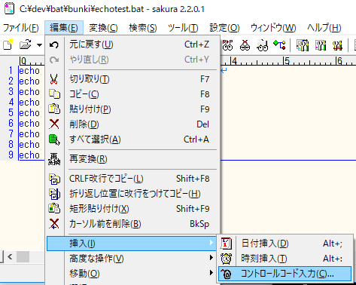The height and width of the screenshot is (285, 356).
Task: Choose 切り取り(T) menu entry
Action: (x=132, y=79)
